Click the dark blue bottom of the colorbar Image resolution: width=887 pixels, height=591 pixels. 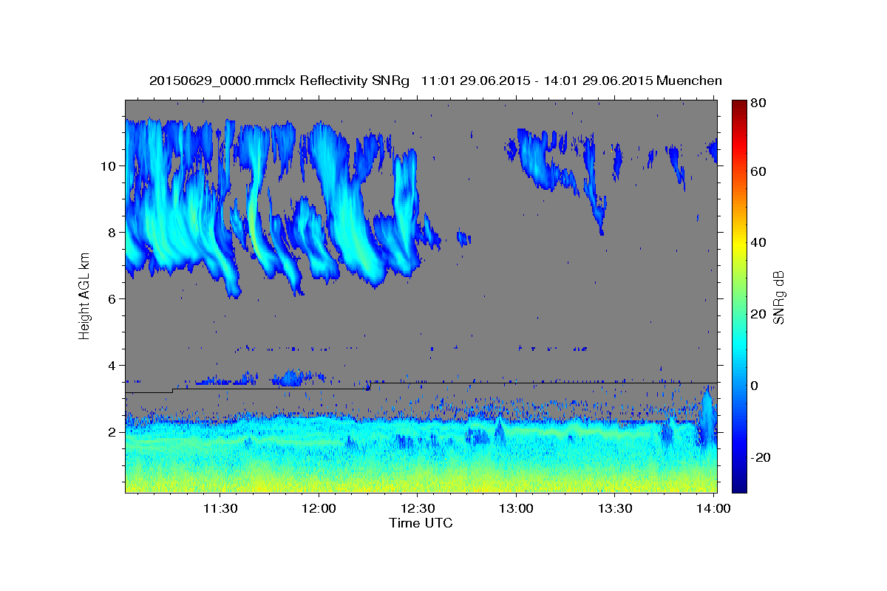coord(739,484)
